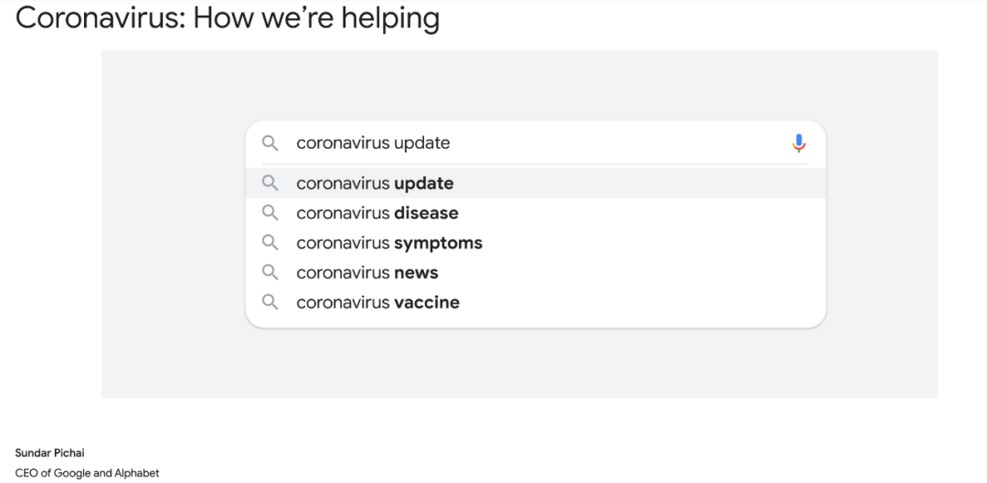The image size is (987, 483).
Task: Click magnifier icon beside 'coronavirus symptoms' suggestion
Action: (270, 243)
